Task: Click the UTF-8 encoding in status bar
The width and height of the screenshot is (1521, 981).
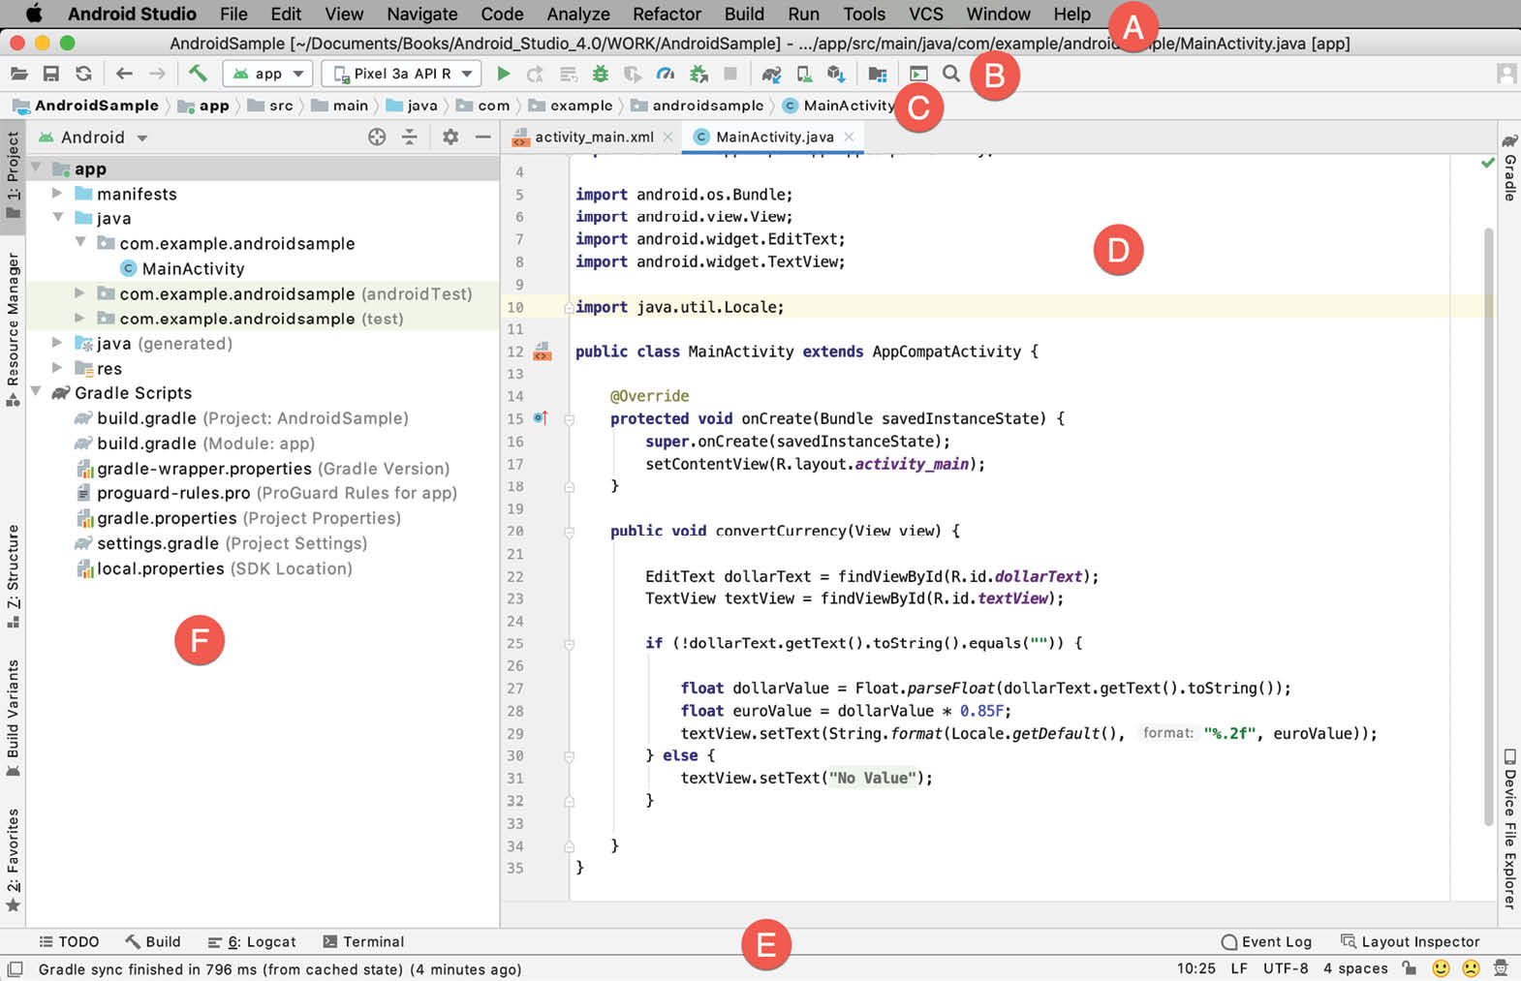Action: (1286, 968)
